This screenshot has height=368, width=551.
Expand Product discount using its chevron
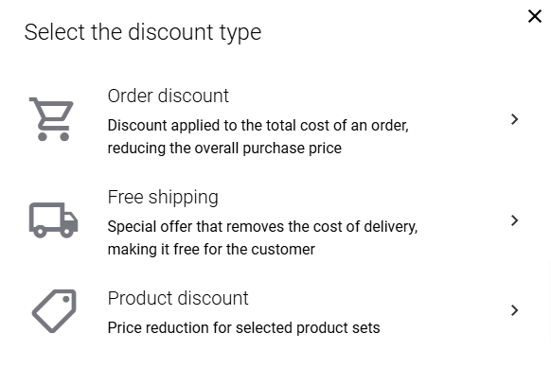pyautogui.click(x=514, y=310)
